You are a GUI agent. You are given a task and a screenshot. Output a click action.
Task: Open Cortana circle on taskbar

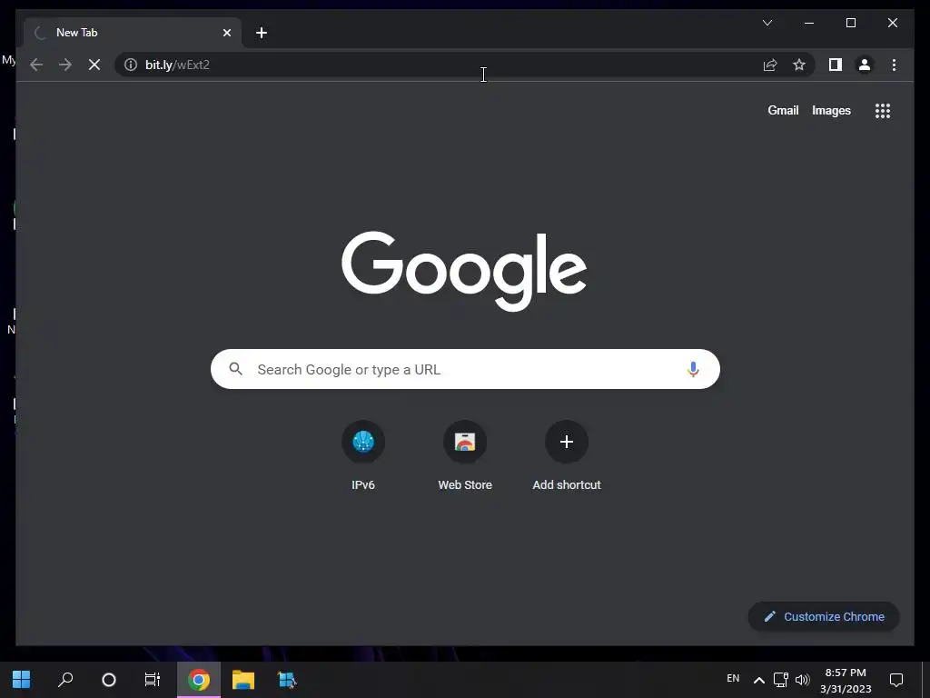pyautogui.click(x=109, y=680)
